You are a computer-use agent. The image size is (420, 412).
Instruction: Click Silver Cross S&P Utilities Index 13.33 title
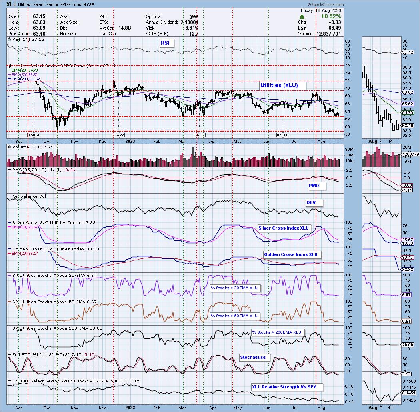pos(52,223)
